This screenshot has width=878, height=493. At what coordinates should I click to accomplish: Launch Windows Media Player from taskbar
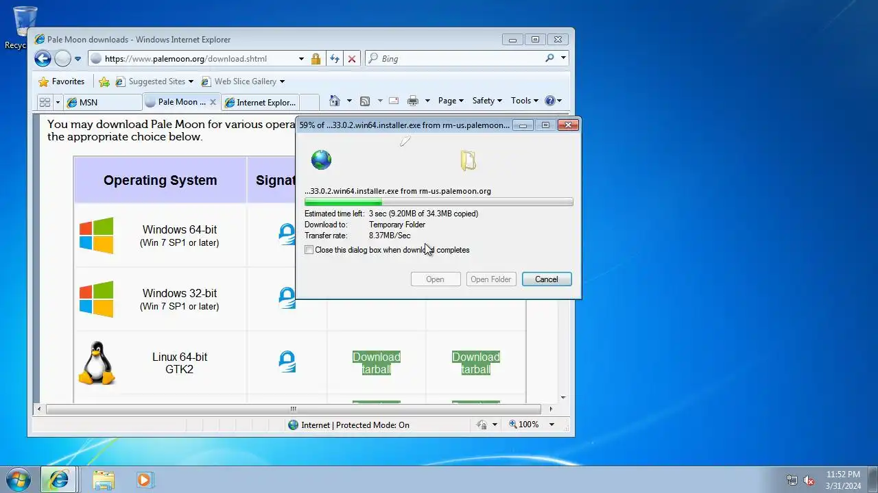[x=143, y=479]
